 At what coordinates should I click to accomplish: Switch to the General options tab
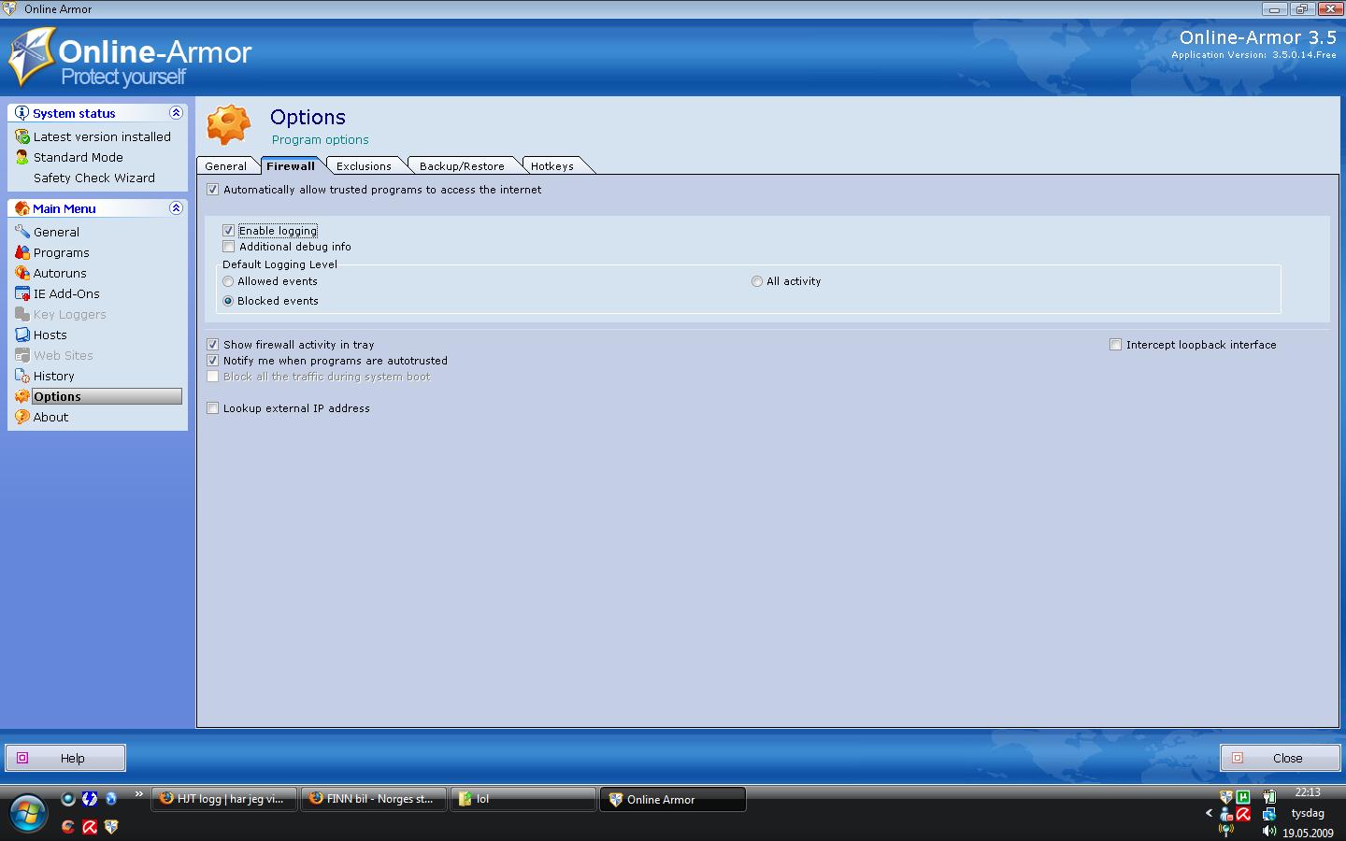click(x=226, y=166)
